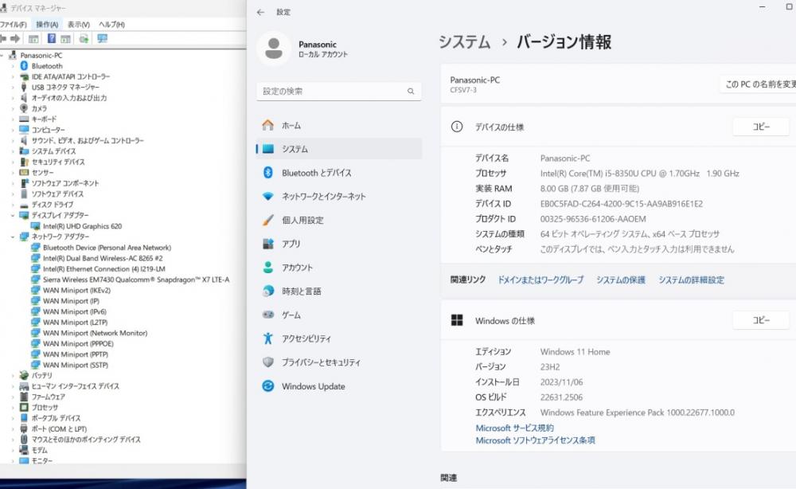The height and width of the screenshot is (489, 796).
Task: Open the Panasonic local account profile
Action: coord(303,49)
